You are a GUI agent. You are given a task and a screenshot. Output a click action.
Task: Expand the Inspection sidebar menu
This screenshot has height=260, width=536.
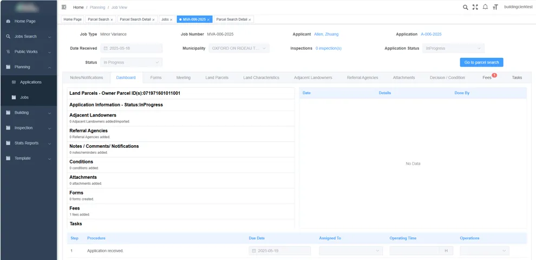(x=50, y=128)
